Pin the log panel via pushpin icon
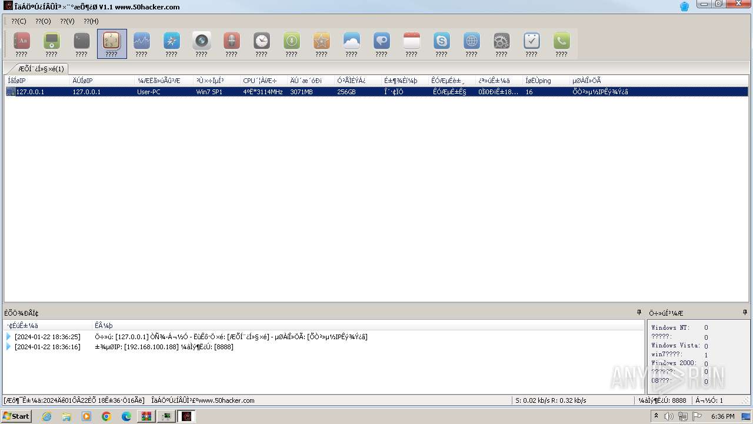This screenshot has height=424, width=753. pyautogui.click(x=639, y=313)
